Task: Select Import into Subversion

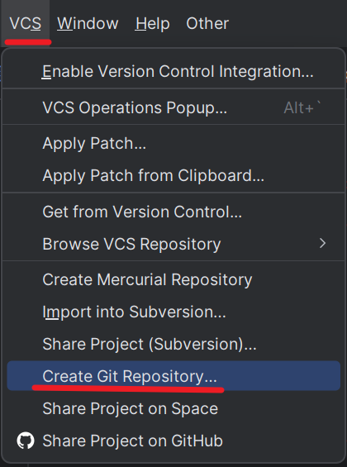Action: pos(173,312)
